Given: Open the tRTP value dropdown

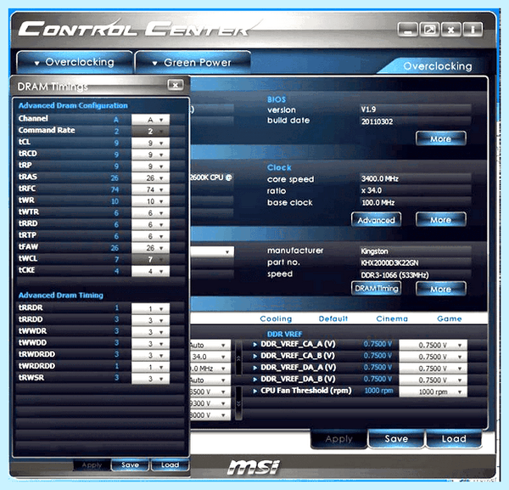Looking at the screenshot, I should tap(150, 236).
